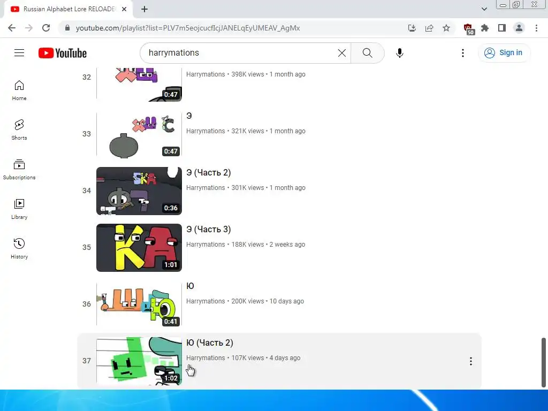548x411 pixels.
Task: Open the Chrome profile avatar
Action: click(519, 28)
